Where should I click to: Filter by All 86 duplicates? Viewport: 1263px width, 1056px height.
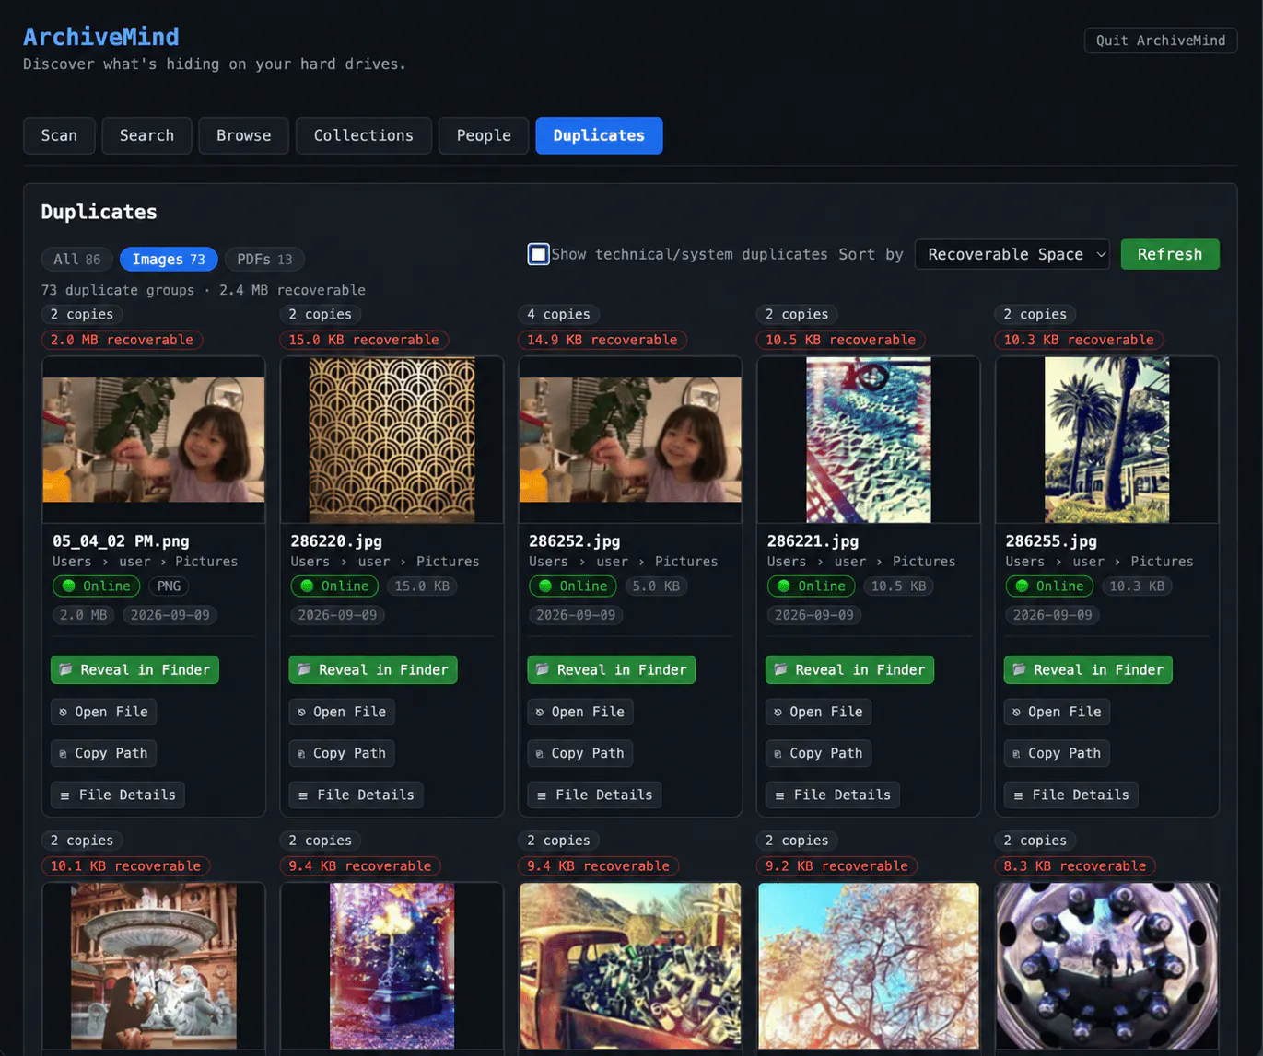[76, 260]
